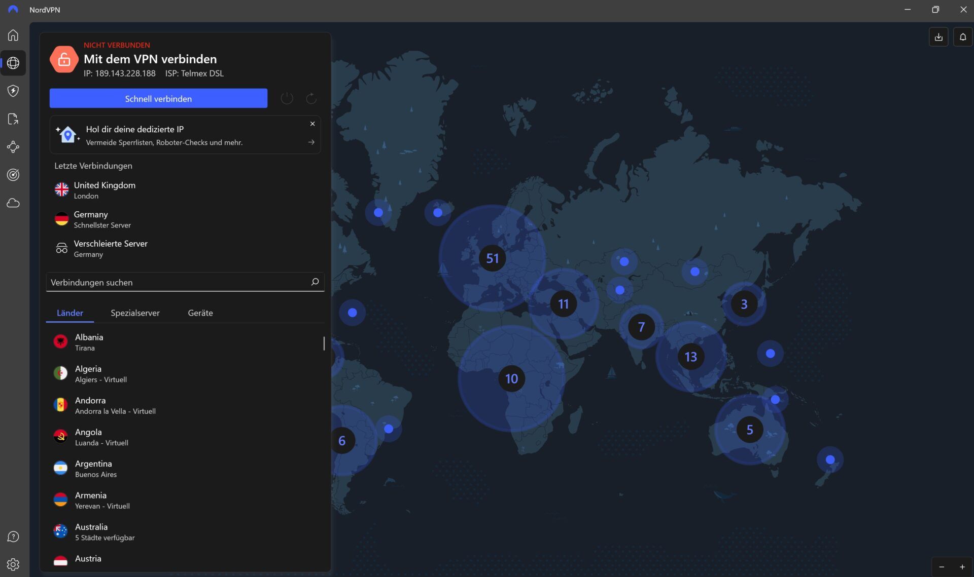Click the Germany flag icon
The image size is (974, 577).
click(61, 219)
